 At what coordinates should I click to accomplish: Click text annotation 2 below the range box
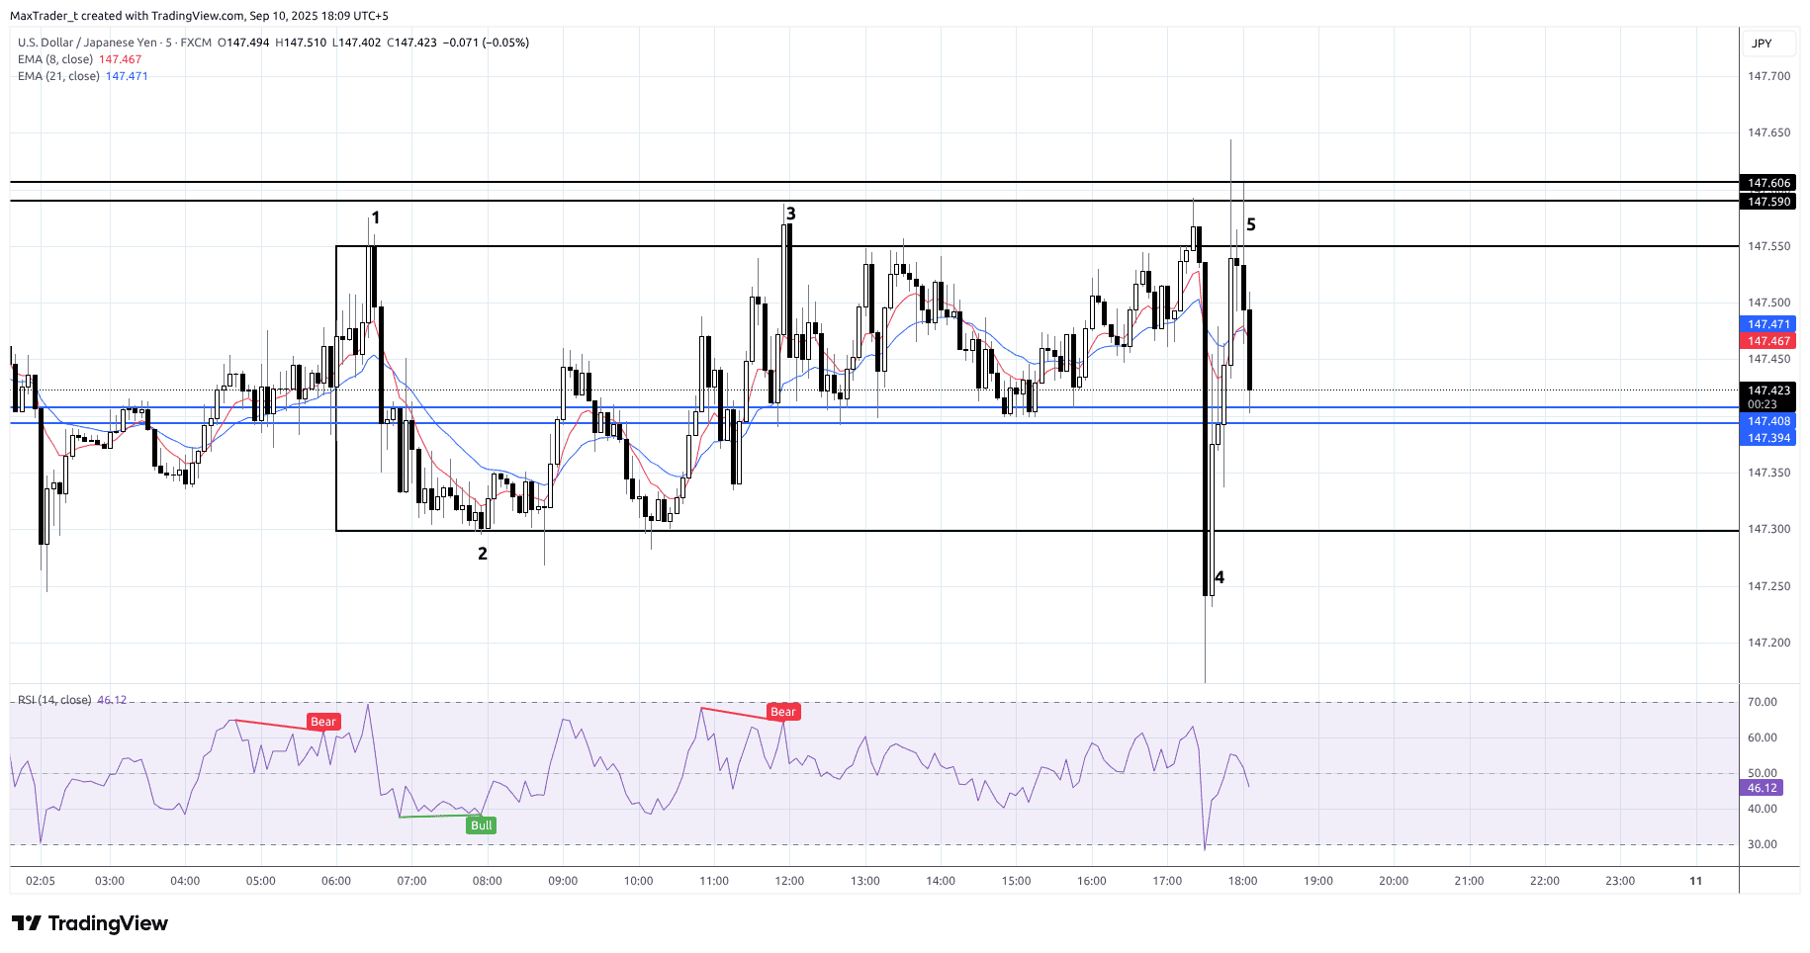pyautogui.click(x=483, y=554)
